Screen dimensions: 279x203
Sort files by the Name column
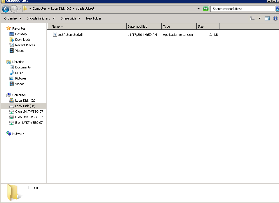coord(87,27)
